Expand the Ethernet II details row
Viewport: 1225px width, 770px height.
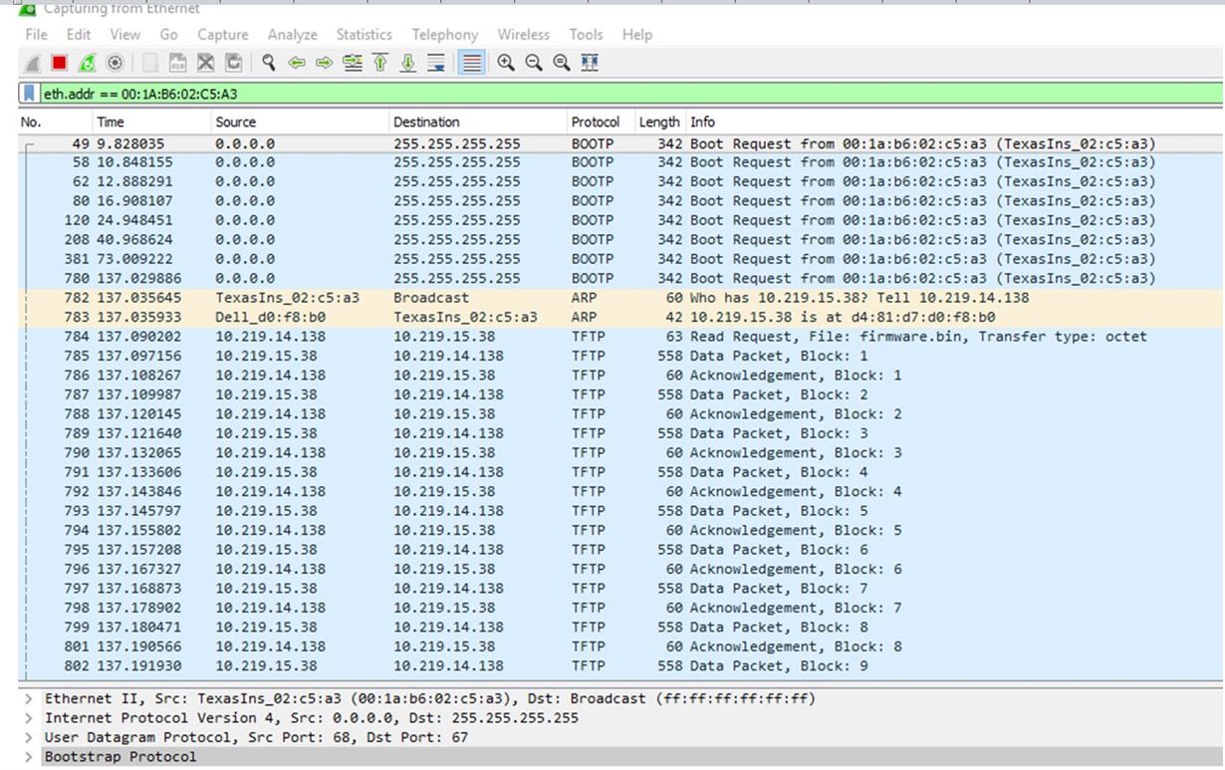[30, 699]
